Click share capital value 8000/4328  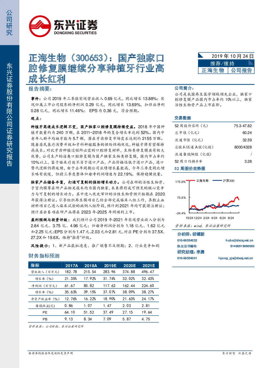tap(243, 147)
